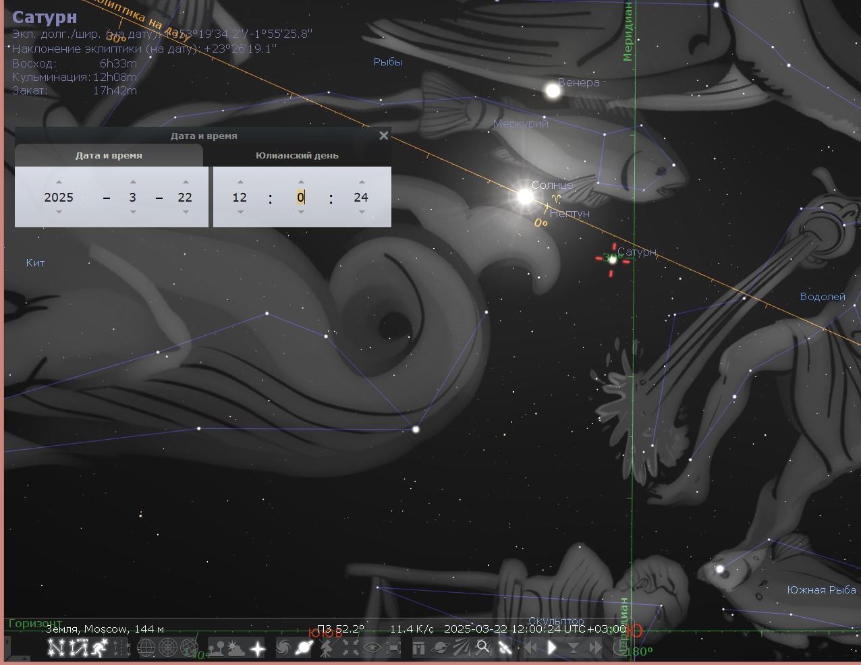Click the location text Земля, Moscow, 144 м
The height and width of the screenshot is (665, 861).
105,629
